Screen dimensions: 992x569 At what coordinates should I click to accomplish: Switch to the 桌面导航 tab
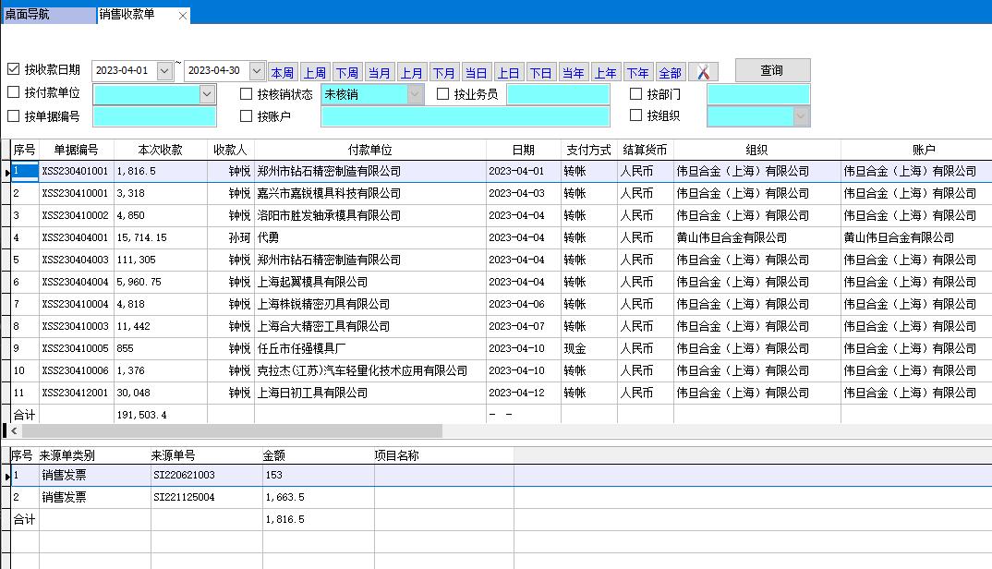[42, 15]
